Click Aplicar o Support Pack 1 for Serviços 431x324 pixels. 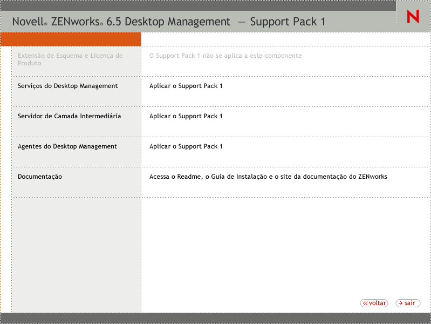point(186,86)
